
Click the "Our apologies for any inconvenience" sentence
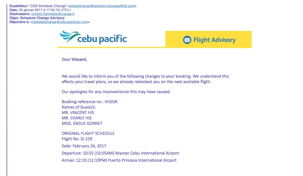(116, 92)
